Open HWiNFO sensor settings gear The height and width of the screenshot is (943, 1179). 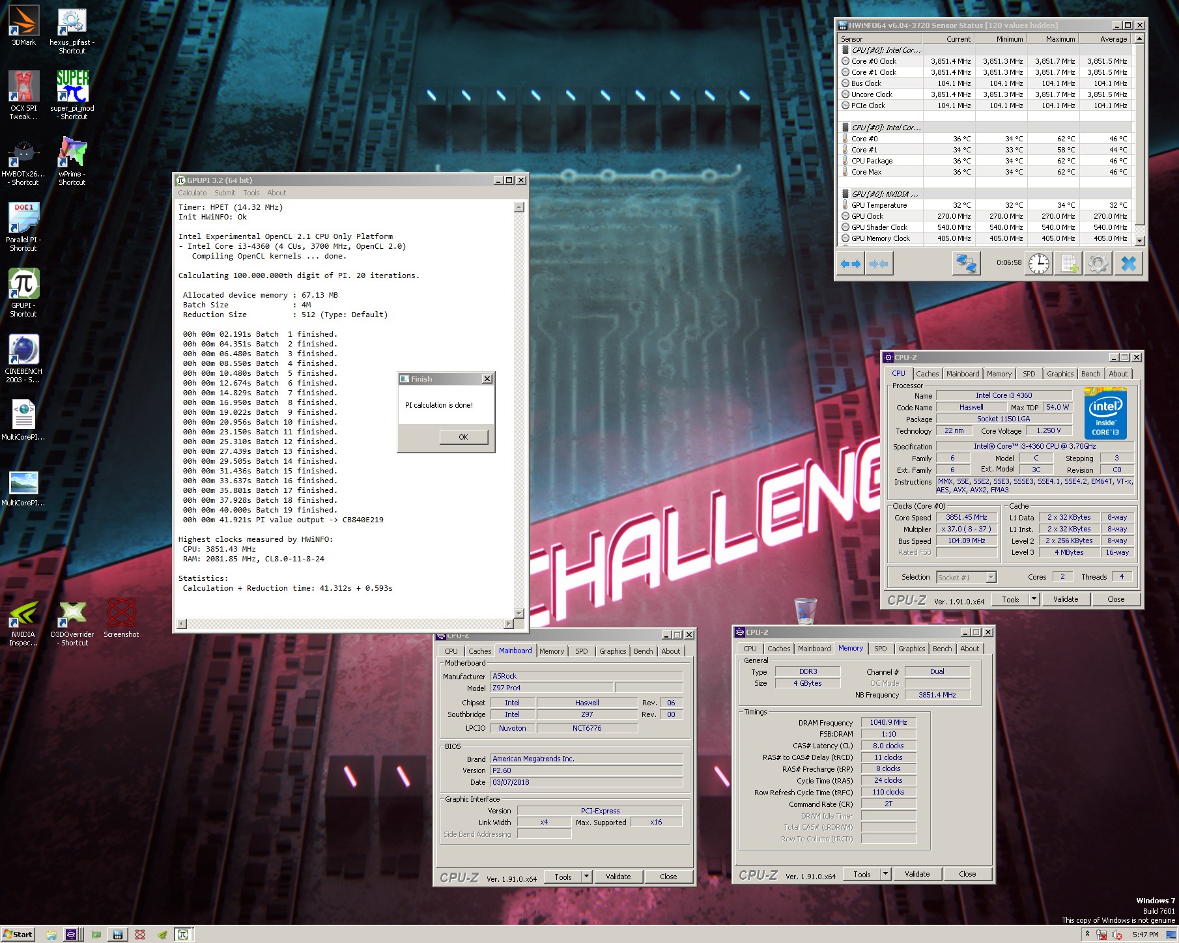pos(1098,264)
